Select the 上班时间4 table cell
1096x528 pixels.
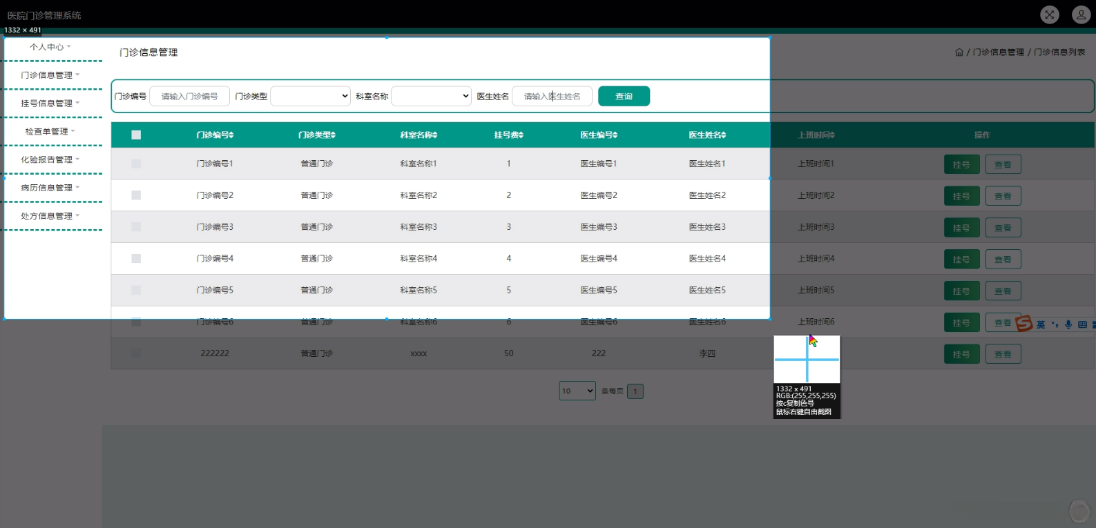tap(816, 259)
